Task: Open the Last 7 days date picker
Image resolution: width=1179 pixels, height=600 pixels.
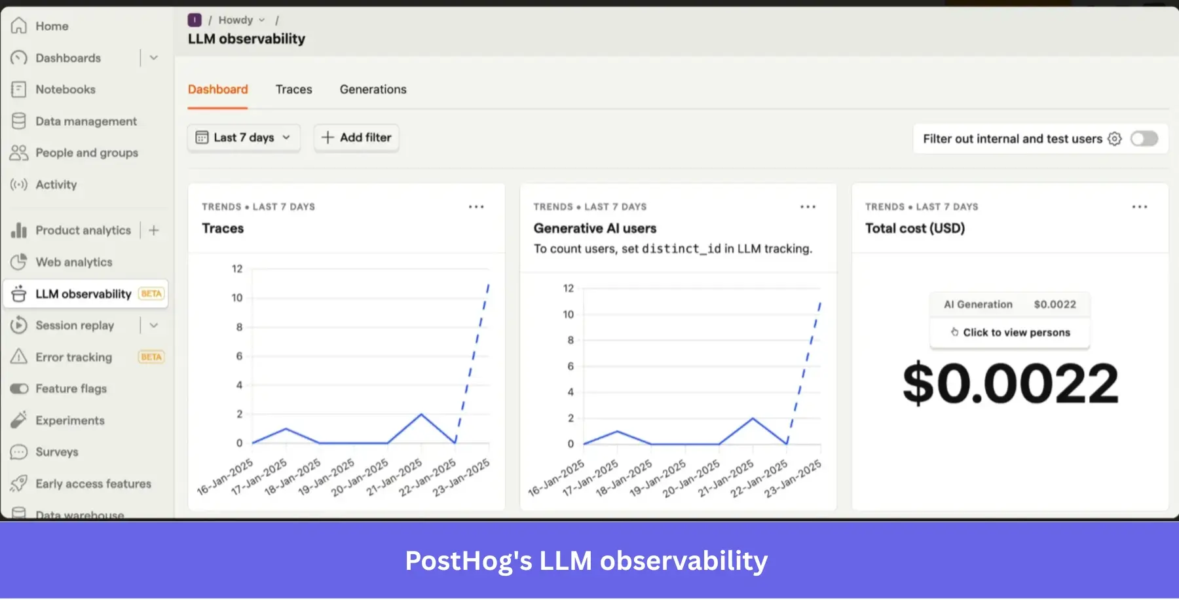Action: point(243,138)
